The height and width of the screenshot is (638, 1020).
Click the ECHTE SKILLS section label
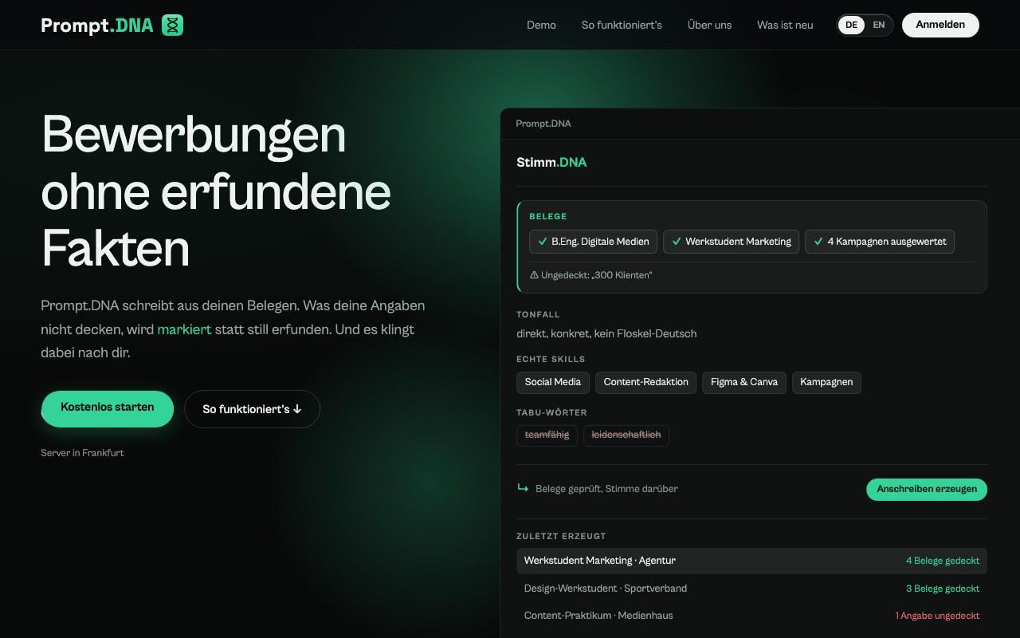(x=551, y=359)
